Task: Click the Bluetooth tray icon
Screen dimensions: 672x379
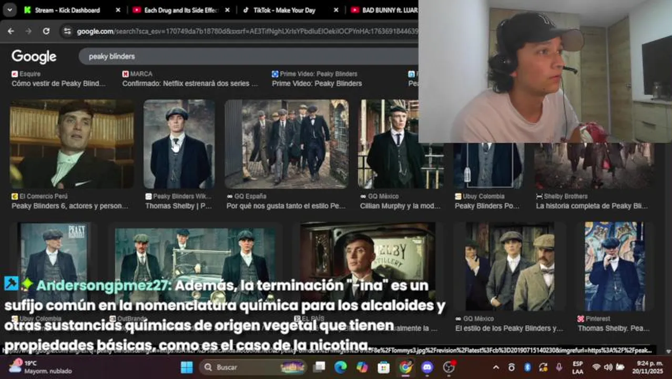Action: coord(527,367)
